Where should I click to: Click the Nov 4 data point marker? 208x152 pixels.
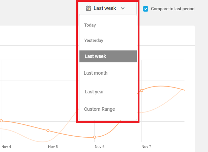(1, 121)
